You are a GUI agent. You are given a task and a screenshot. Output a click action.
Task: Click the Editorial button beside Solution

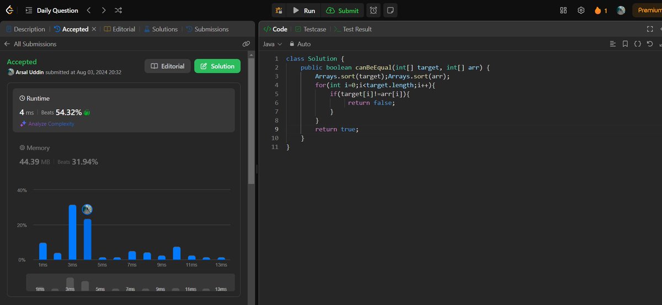[x=168, y=66]
